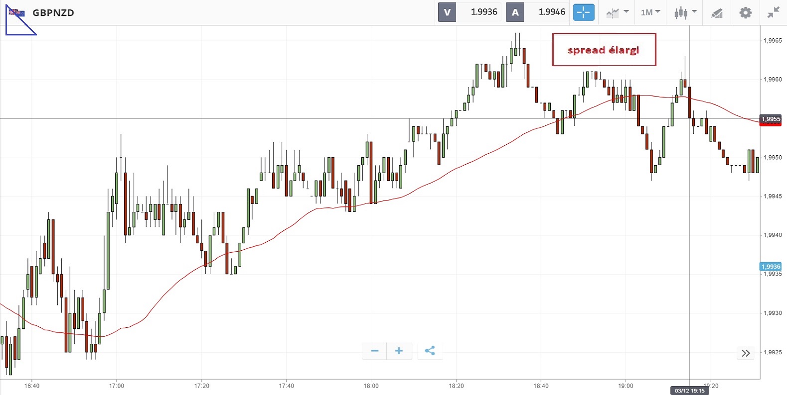
Task: Click the red 1,9955 price label
Action: point(771,119)
